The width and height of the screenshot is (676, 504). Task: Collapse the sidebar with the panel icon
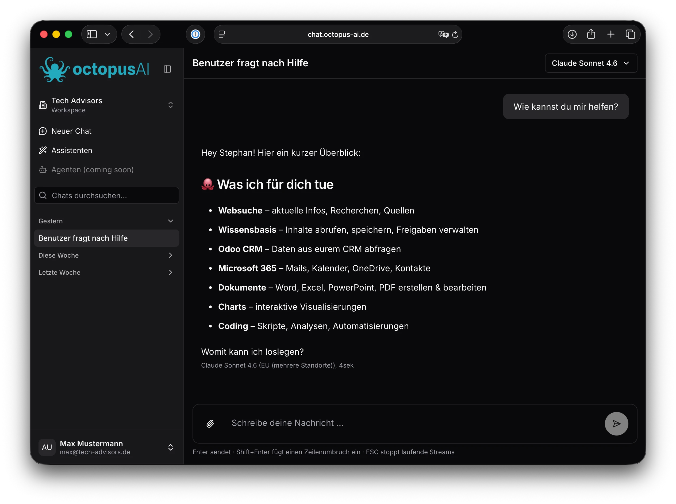167,69
